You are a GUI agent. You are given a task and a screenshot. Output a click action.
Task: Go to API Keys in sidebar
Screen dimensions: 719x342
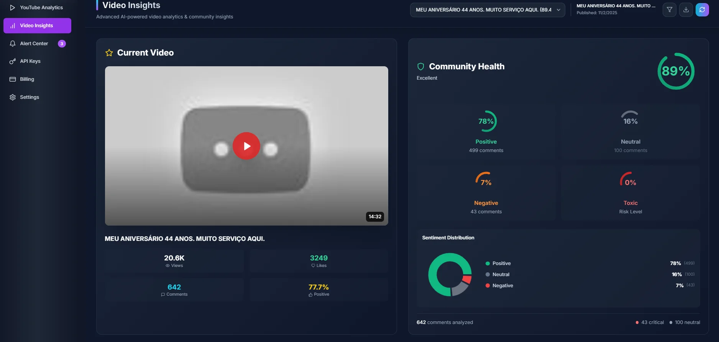click(x=37, y=61)
